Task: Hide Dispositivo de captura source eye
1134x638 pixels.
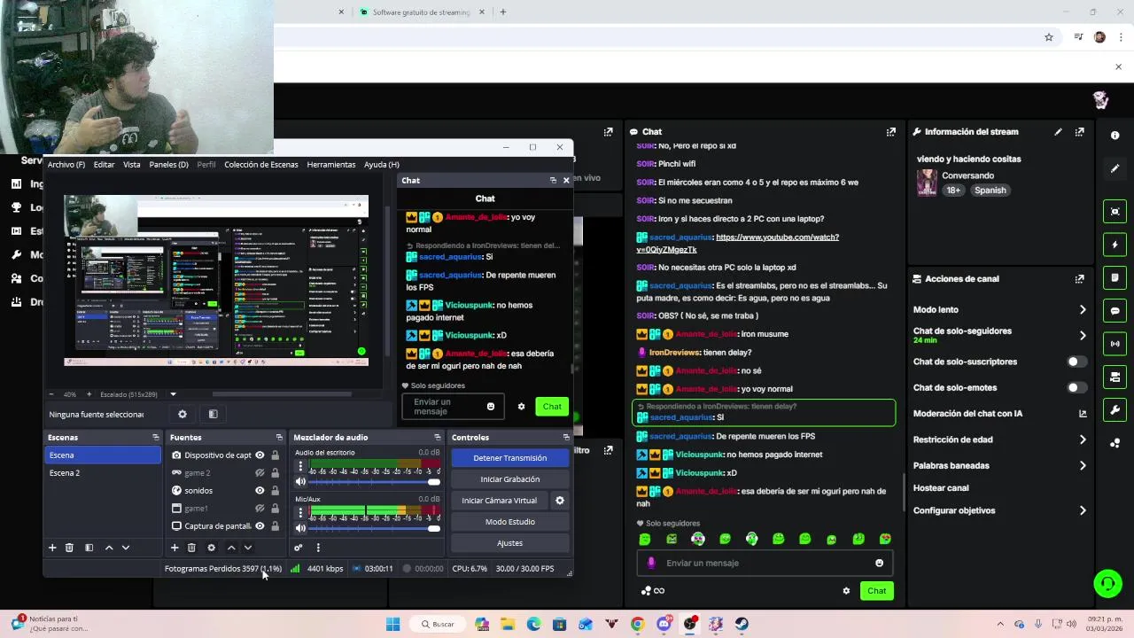Action: coord(260,455)
